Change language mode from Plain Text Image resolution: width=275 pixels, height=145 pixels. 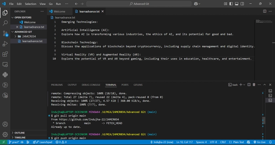click(238, 142)
